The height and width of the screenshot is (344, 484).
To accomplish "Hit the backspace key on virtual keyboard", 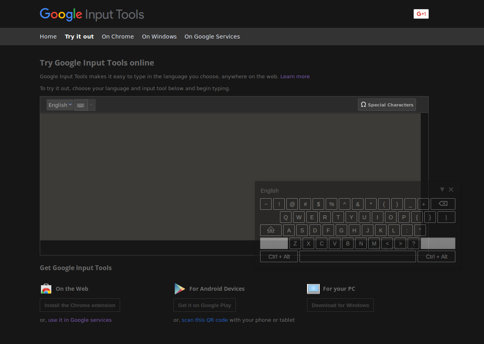I will coord(443,204).
